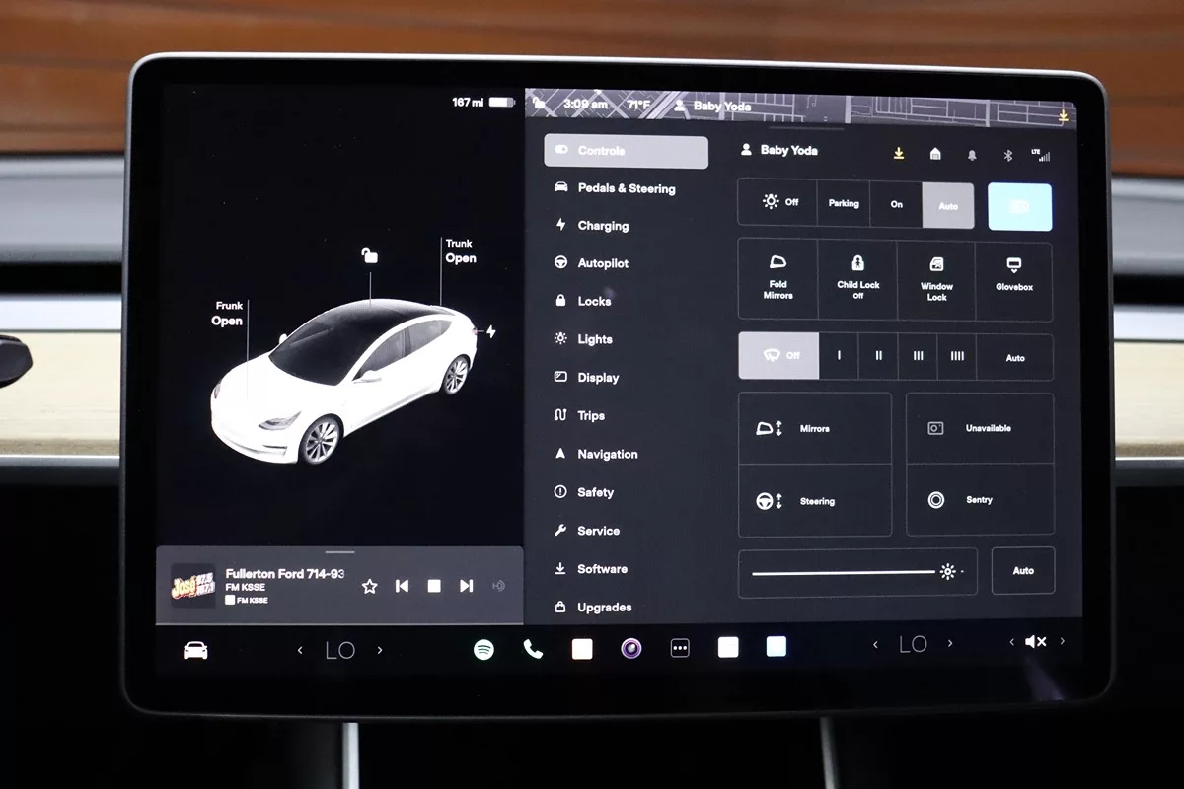Open Spotify from the bottom dock

click(483, 649)
